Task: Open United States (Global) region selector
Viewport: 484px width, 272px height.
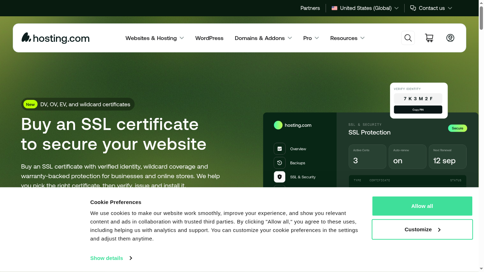Action: point(365,8)
